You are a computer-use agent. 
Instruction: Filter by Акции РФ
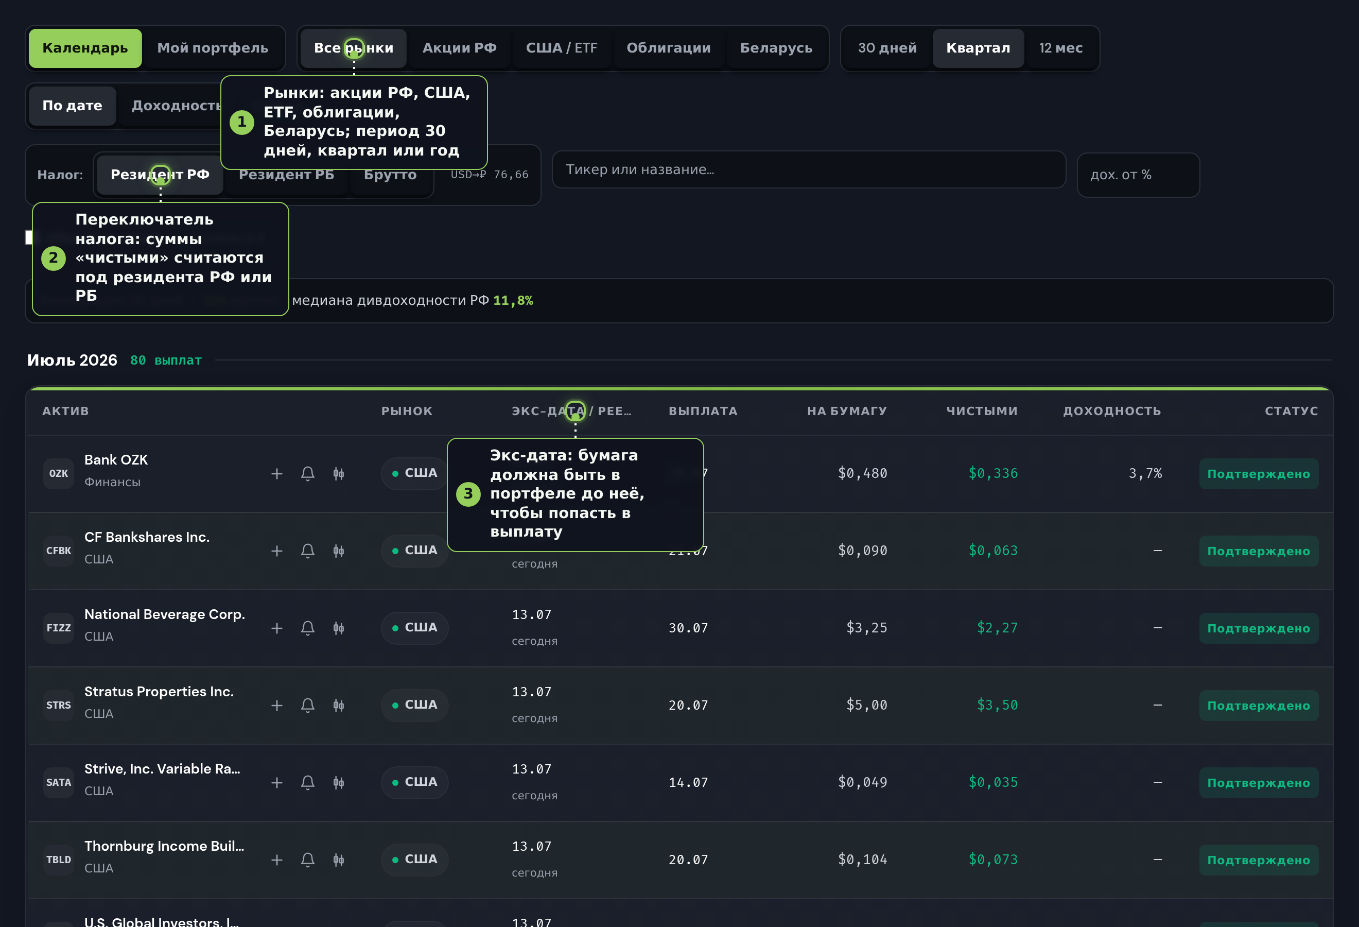point(460,48)
